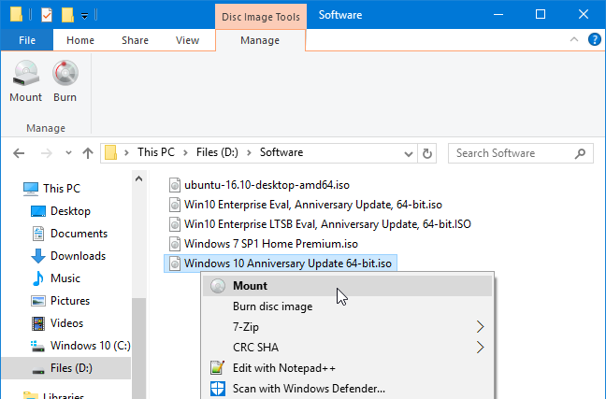Click the Up one level arrow
The image size is (606, 399).
point(87,153)
